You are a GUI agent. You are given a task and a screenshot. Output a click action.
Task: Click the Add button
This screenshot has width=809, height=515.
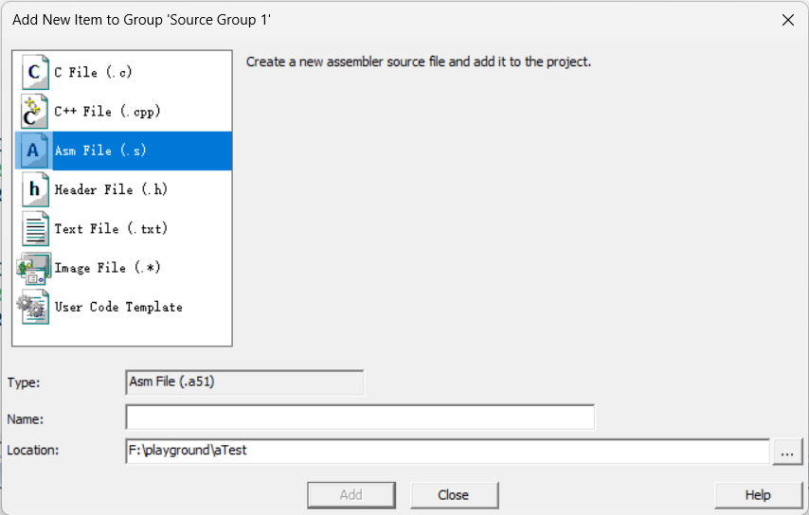(x=351, y=495)
